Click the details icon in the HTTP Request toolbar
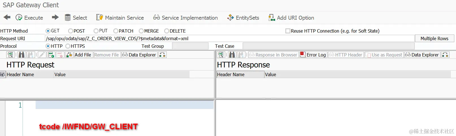This screenshot has height=136, width=456. 10,55
